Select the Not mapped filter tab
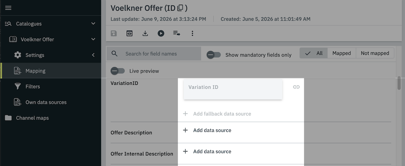The width and height of the screenshot is (405, 166). [375, 53]
